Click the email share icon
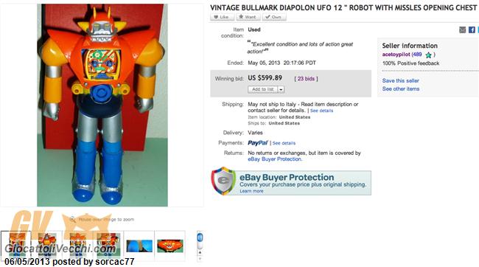Screen dimensions: 479x267 (x=463, y=30)
